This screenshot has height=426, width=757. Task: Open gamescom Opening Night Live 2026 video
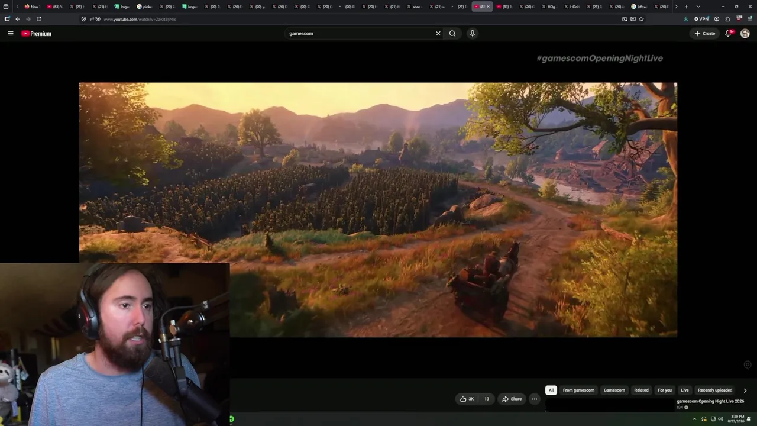click(710, 401)
